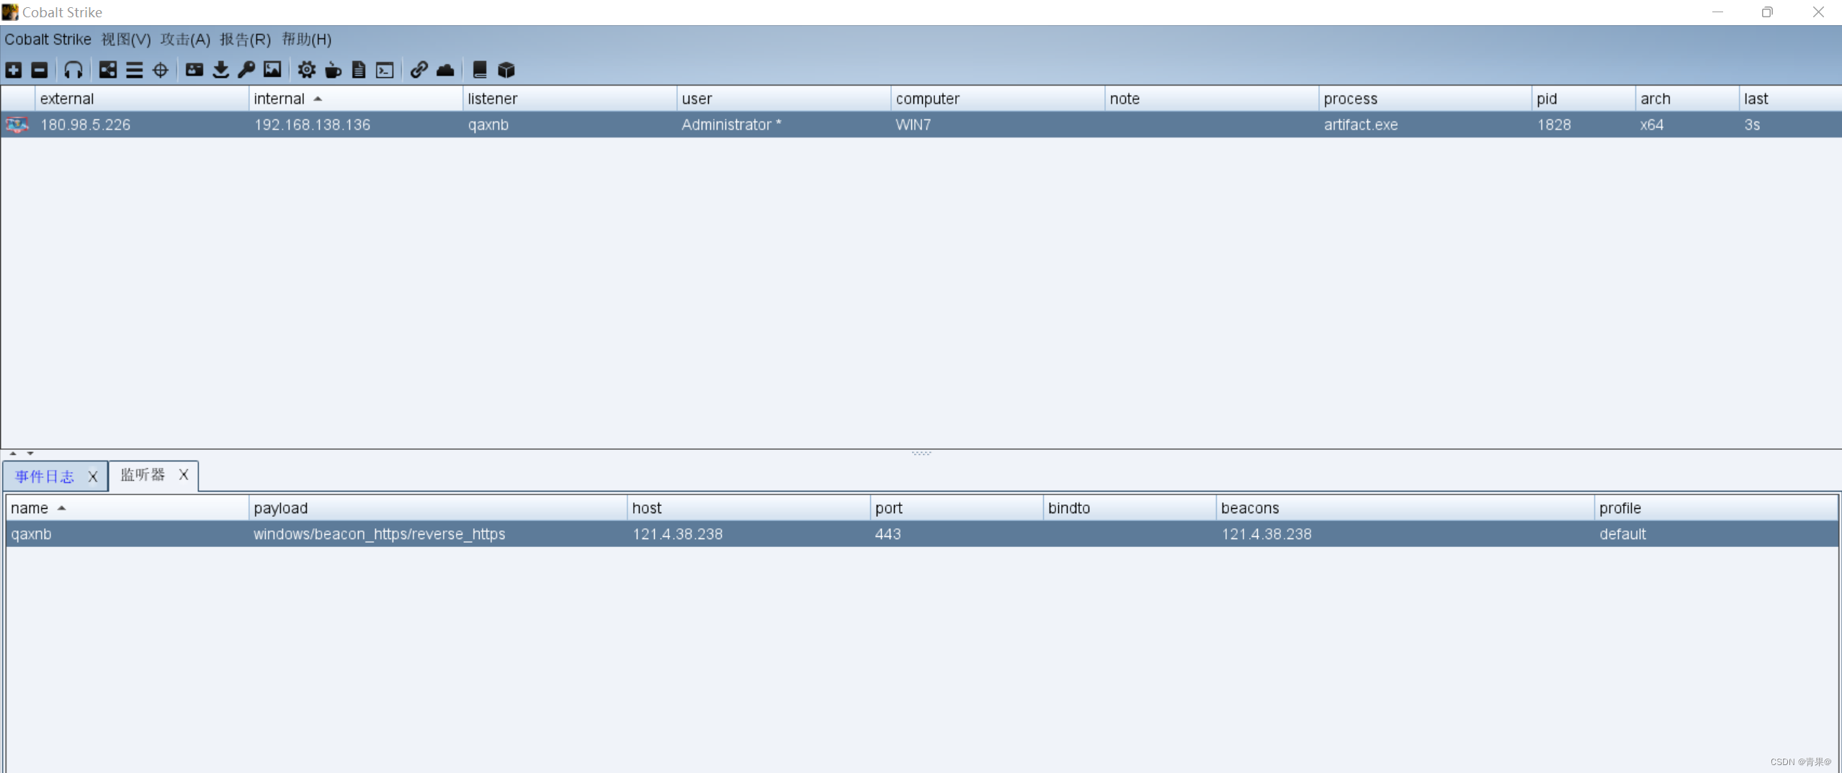
Task: Click the chain link host file icon
Action: [419, 70]
